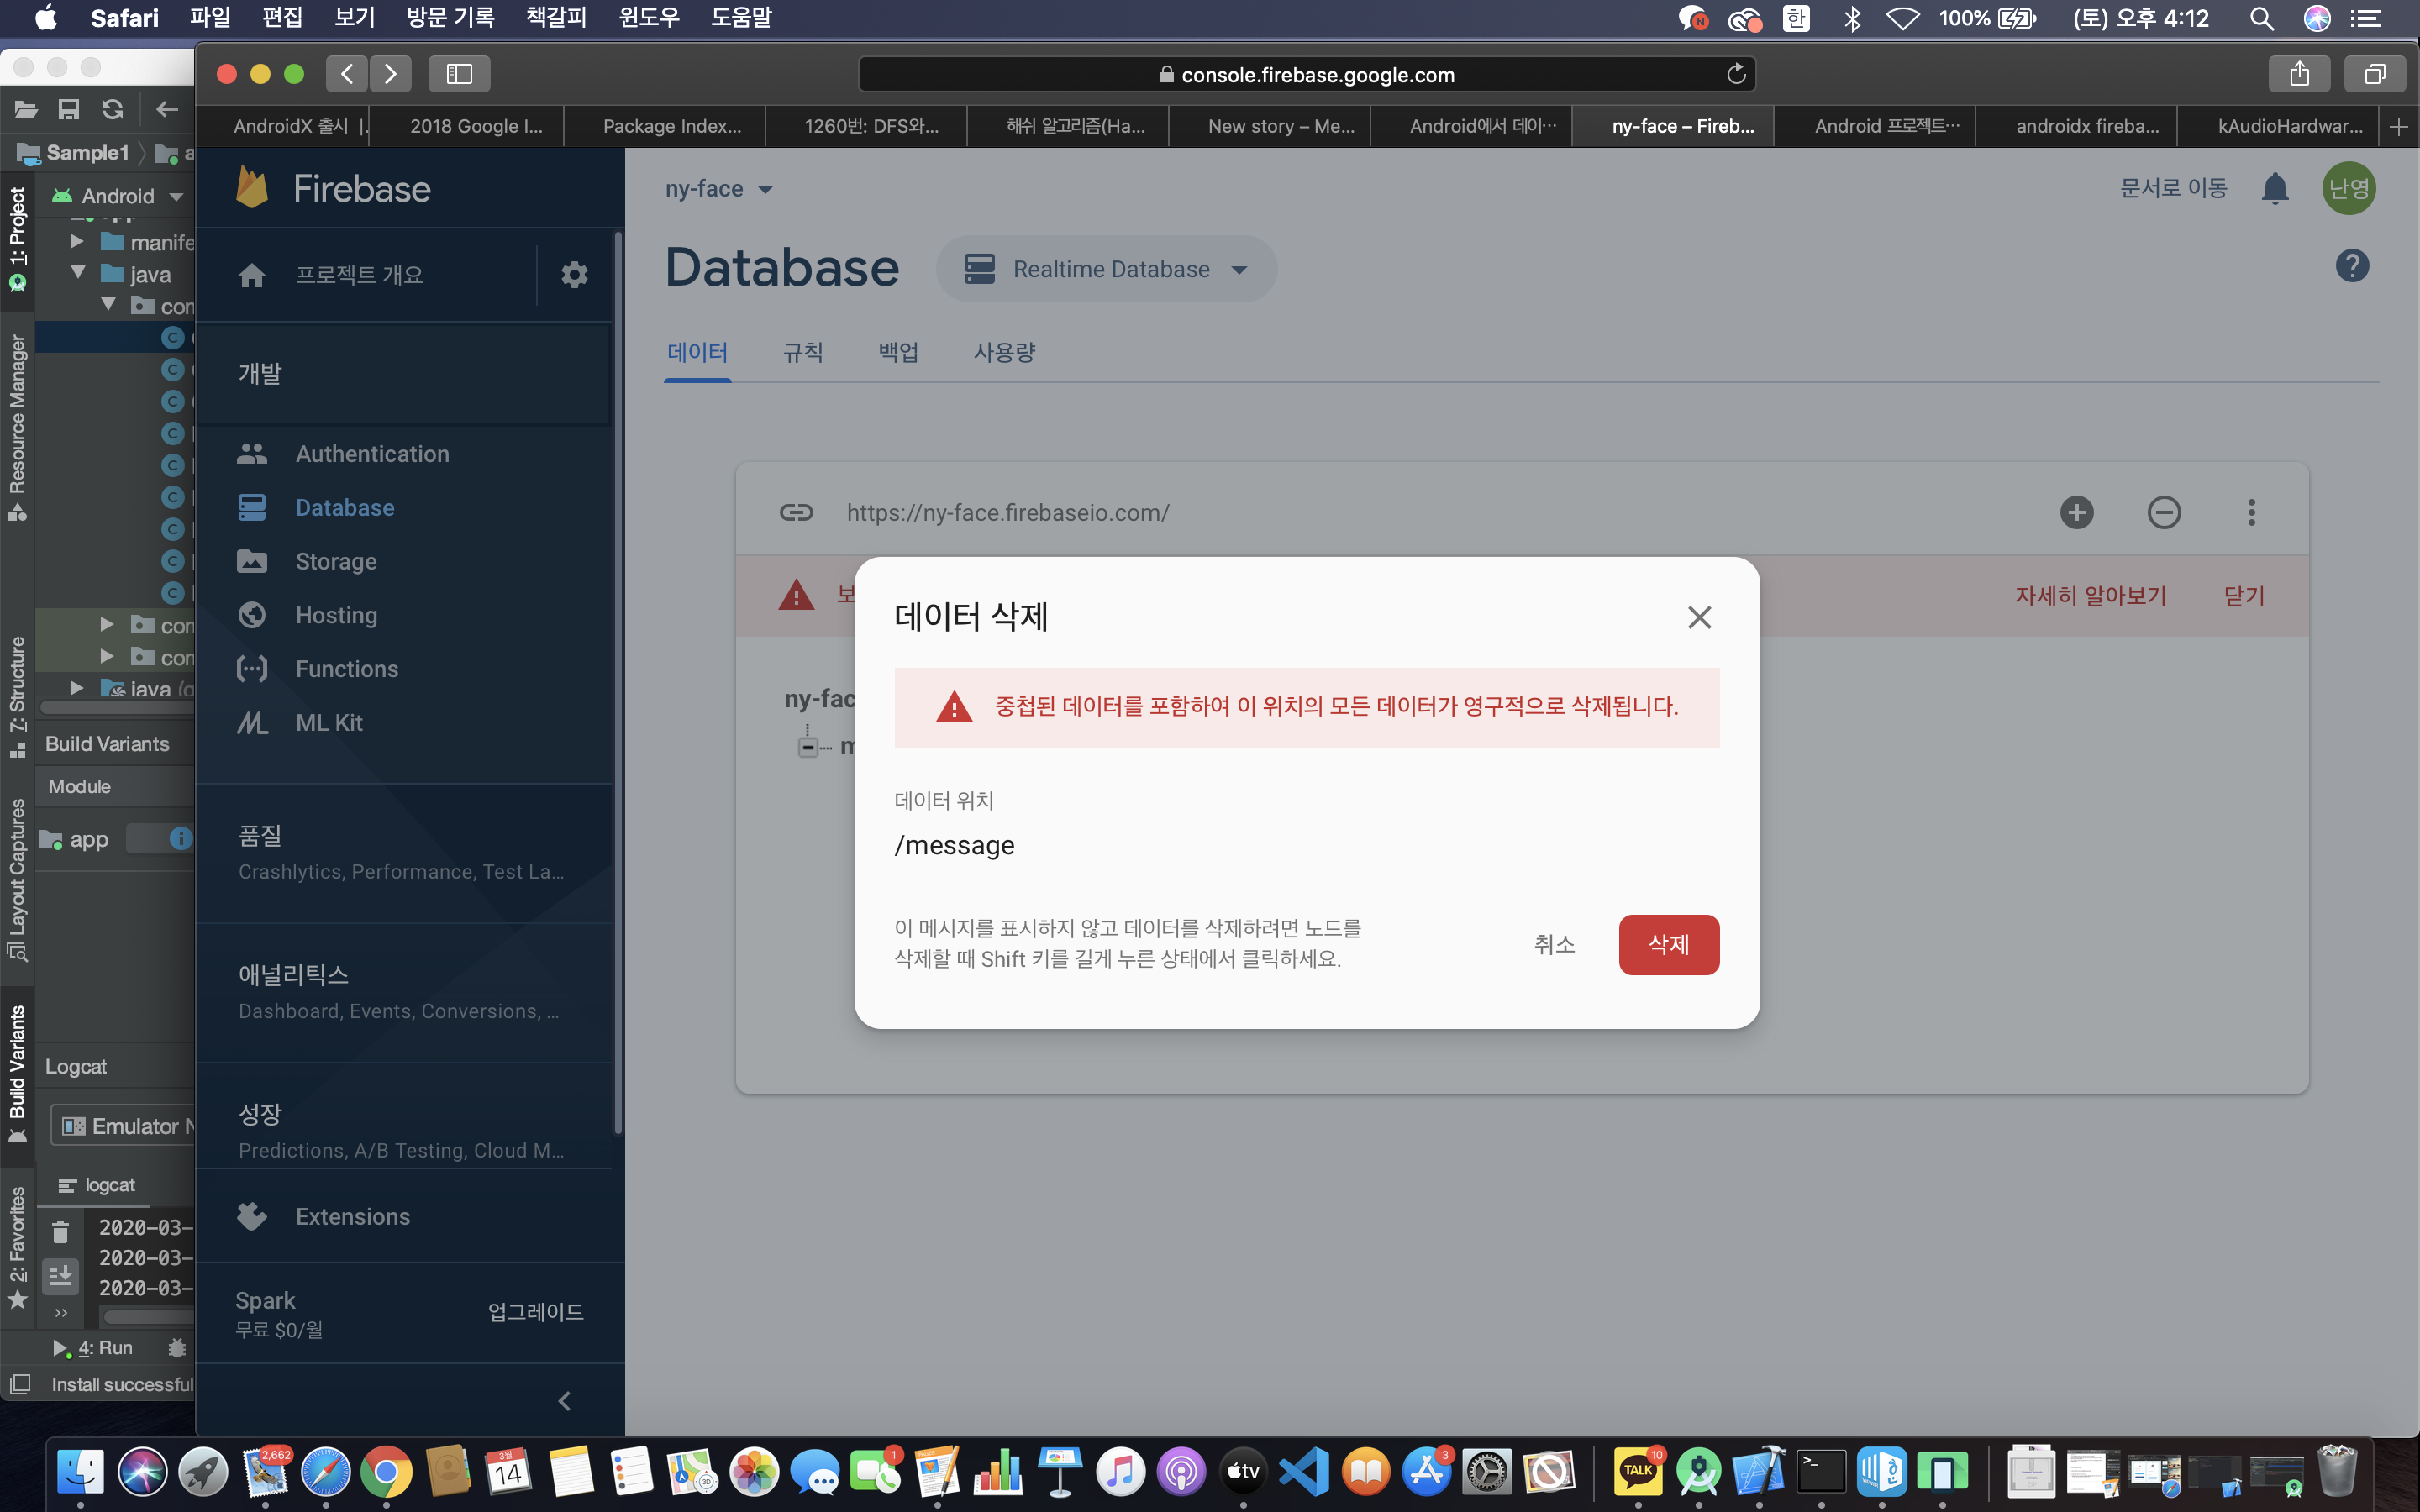Switch to the 규칙 rules tab
The image size is (2420, 1512).
802,352
